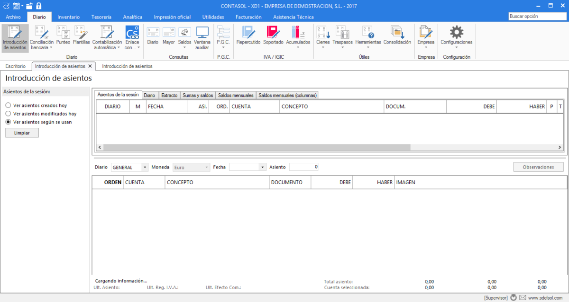
Task: Click the Buscar opción search field
Action: point(537,16)
